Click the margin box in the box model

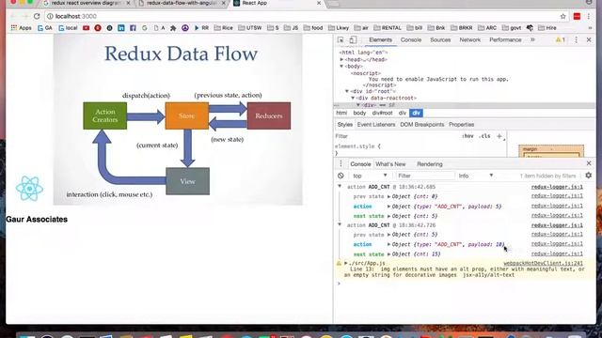pyautogui.click(x=551, y=150)
